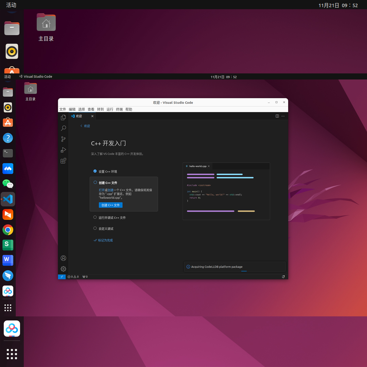Screen dimensions: 367x367
Task: Toggle the 创建 C++ 文件 step circle
Action: point(95,182)
